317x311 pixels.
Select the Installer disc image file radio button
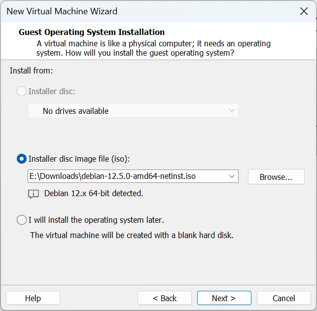[22, 159]
